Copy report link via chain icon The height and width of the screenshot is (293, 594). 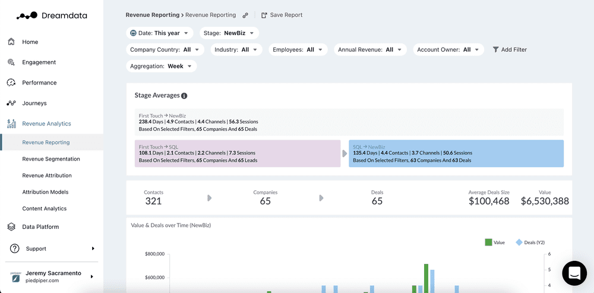click(x=245, y=15)
